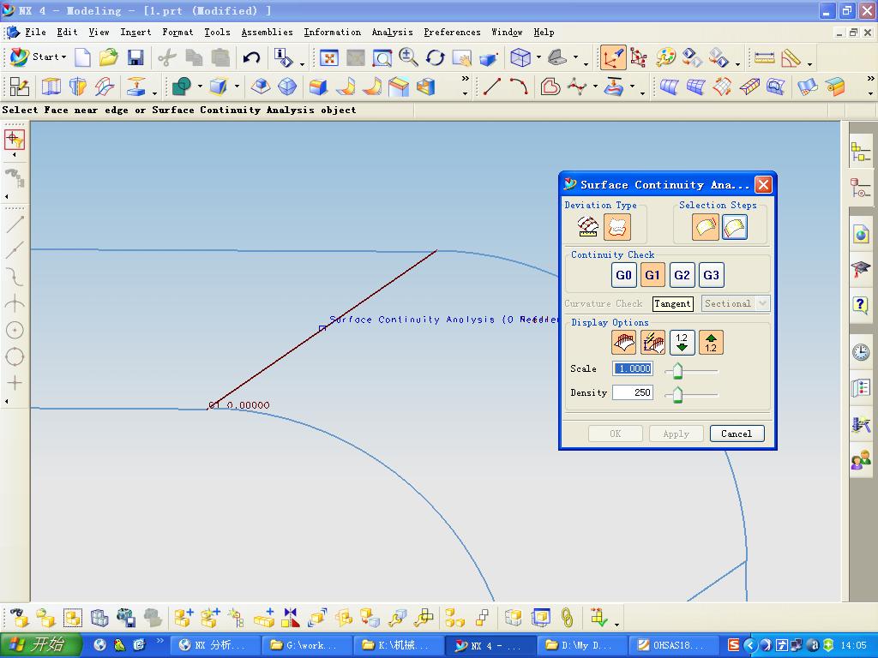Toggle the WCS display icon
878x658 pixels.
tap(612, 57)
